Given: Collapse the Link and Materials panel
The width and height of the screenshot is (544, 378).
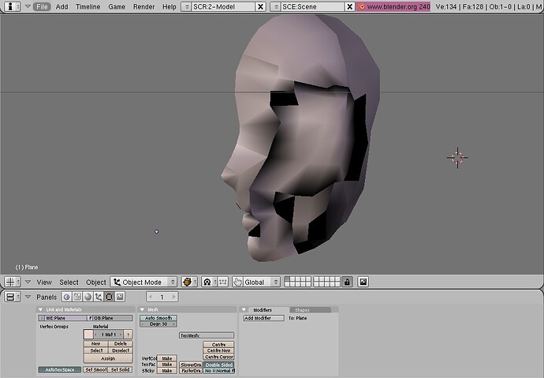Looking at the screenshot, I should [40, 309].
